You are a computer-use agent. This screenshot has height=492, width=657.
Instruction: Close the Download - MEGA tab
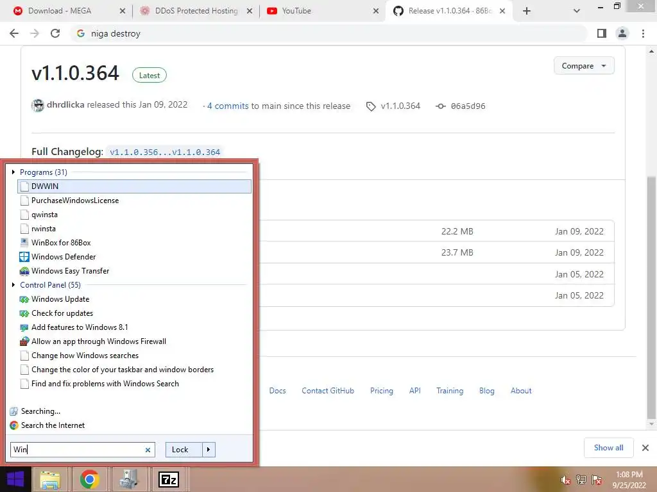123,11
